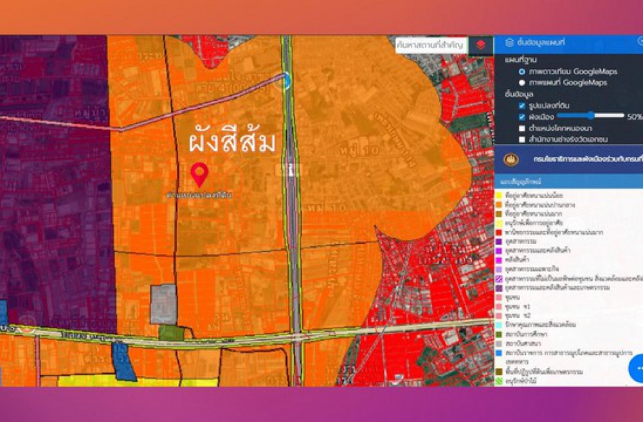Uncheck the ผังเมือง city plan layer
This screenshot has width=643, height=422.
tap(522, 116)
